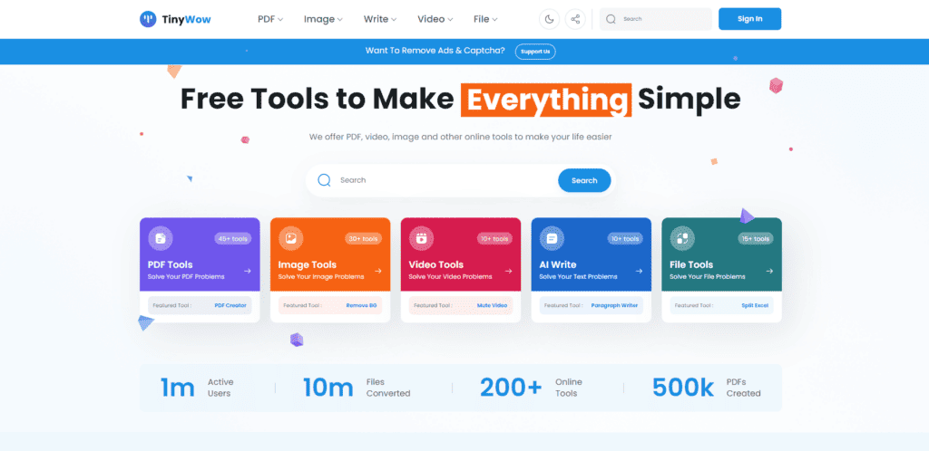Click the Image Tools heading
The width and height of the screenshot is (929, 451).
click(307, 264)
